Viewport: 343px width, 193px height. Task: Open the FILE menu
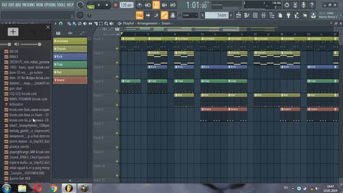click(4, 5)
